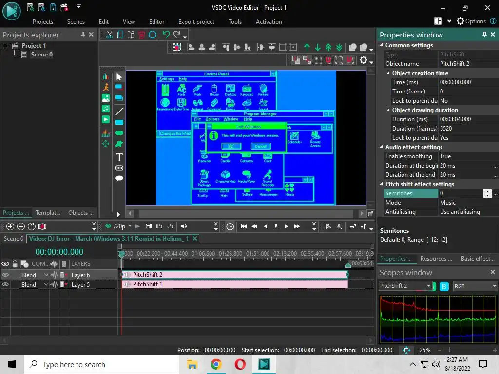Click move layer down green arrow

318,47
